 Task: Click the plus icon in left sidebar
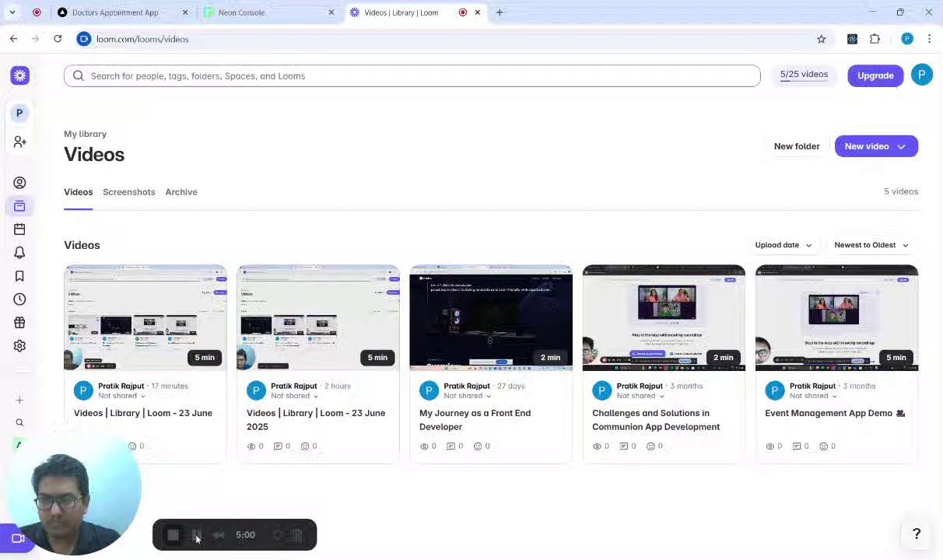[x=19, y=400]
